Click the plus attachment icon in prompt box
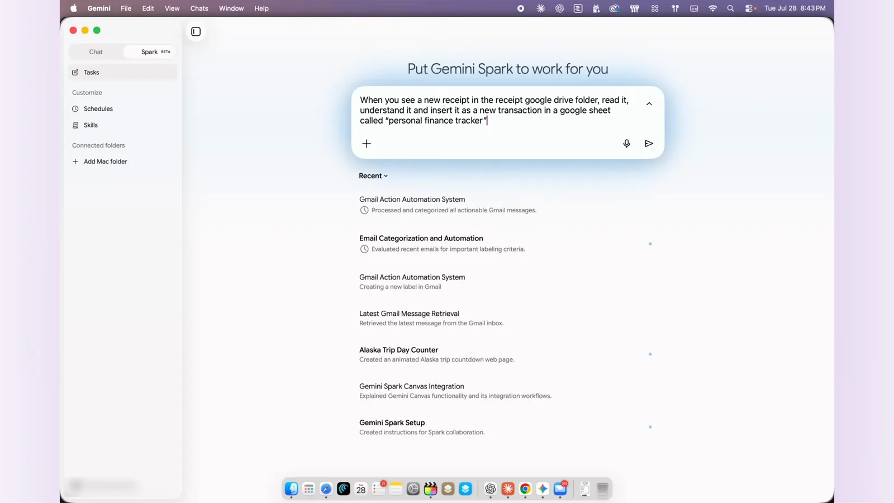The width and height of the screenshot is (894, 503). [367, 144]
